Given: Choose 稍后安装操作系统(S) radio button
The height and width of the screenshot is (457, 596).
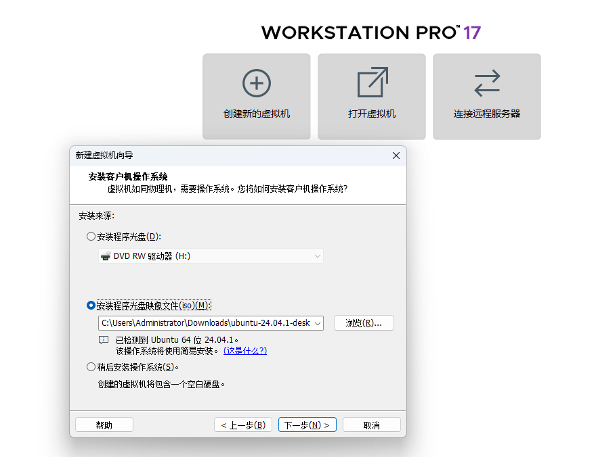Looking at the screenshot, I should pos(91,367).
